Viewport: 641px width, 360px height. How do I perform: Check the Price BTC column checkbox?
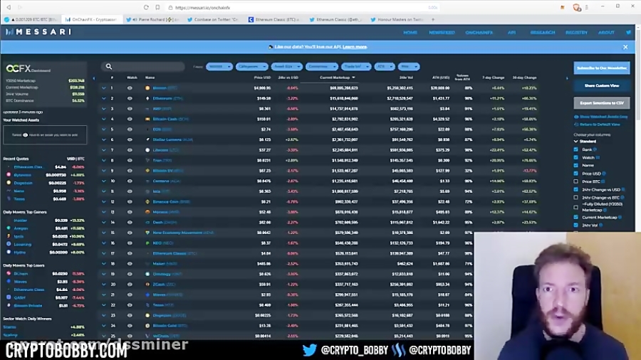coord(575,181)
